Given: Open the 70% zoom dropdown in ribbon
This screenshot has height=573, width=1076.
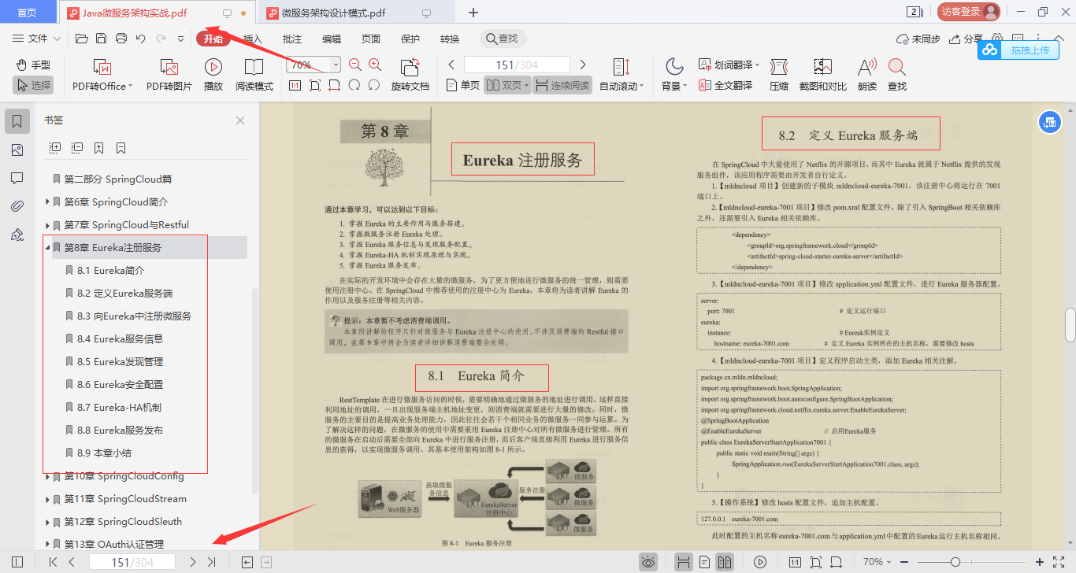Looking at the screenshot, I should click(336, 65).
